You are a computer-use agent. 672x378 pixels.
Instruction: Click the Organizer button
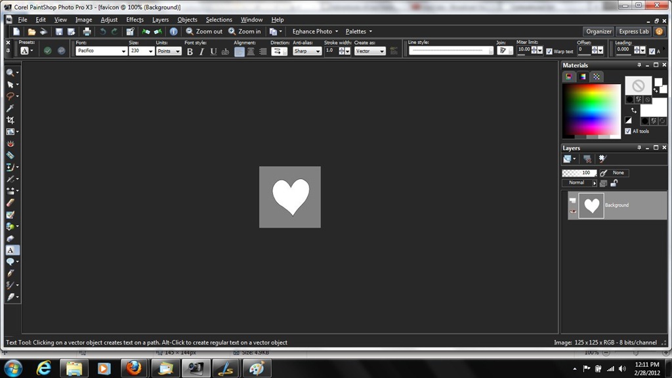598,31
